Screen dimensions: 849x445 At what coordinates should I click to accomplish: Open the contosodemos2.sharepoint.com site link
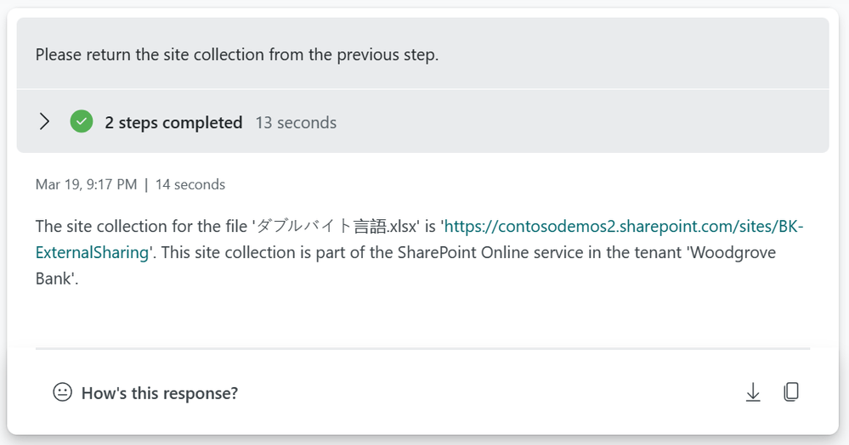click(623, 226)
